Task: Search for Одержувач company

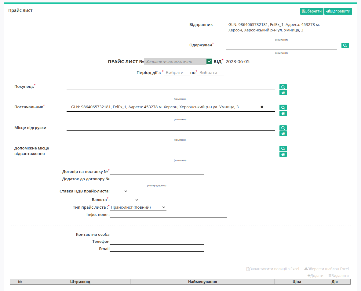Action: pyautogui.click(x=345, y=45)
